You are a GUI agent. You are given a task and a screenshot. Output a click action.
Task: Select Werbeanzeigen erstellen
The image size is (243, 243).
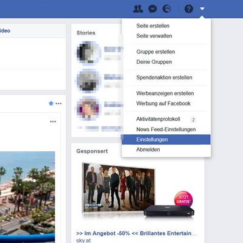[x=165, y=94]
